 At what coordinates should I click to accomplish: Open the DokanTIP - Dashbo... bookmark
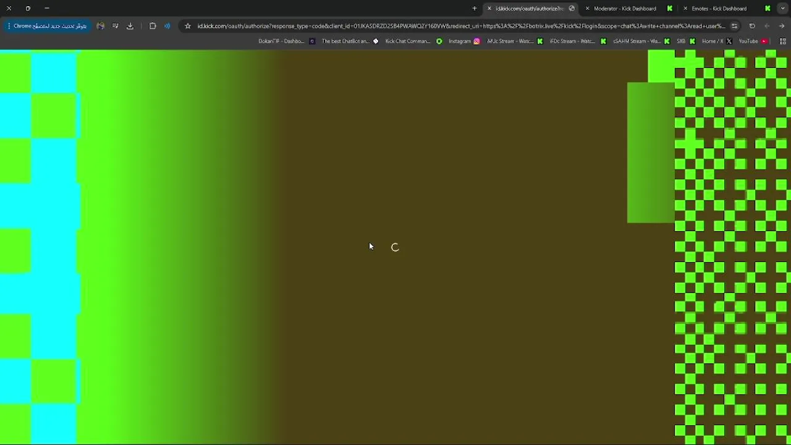point(287,41)
